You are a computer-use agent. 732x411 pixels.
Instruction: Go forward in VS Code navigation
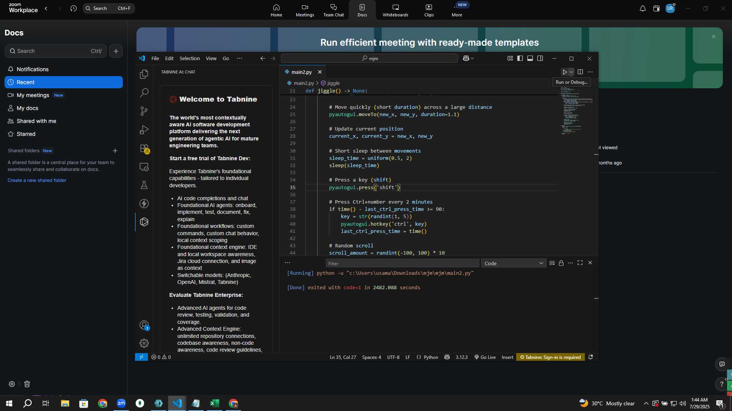(273, 58)
